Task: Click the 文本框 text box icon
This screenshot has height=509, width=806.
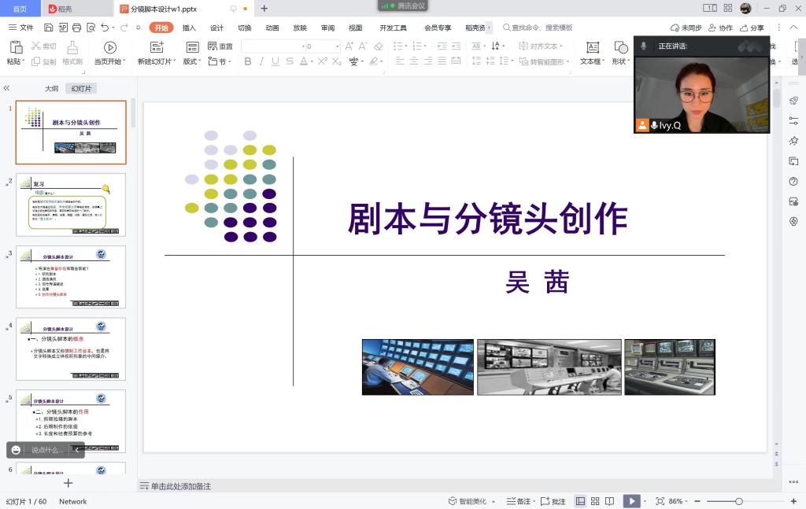Action: pyautogui.click(x=593, y=47)
